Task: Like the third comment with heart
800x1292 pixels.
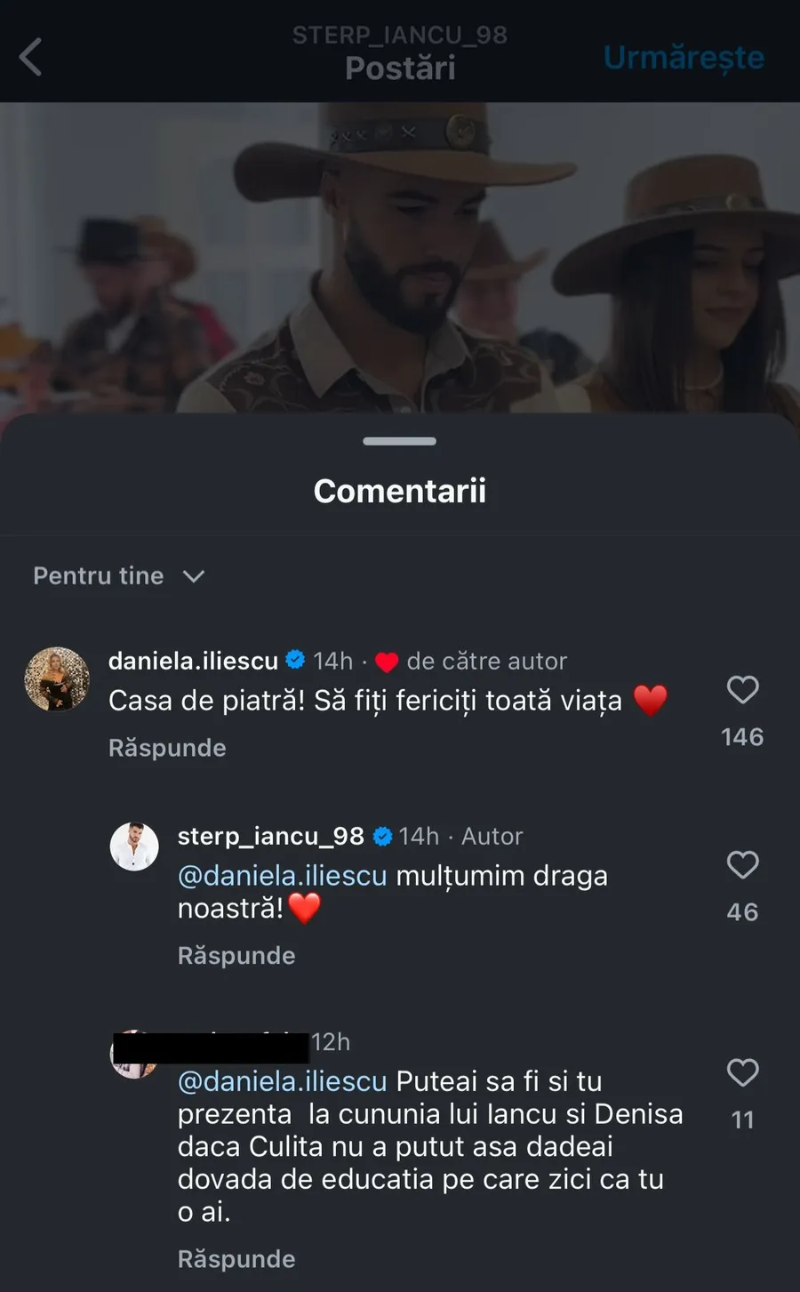Action: [x=742, y=1073]
